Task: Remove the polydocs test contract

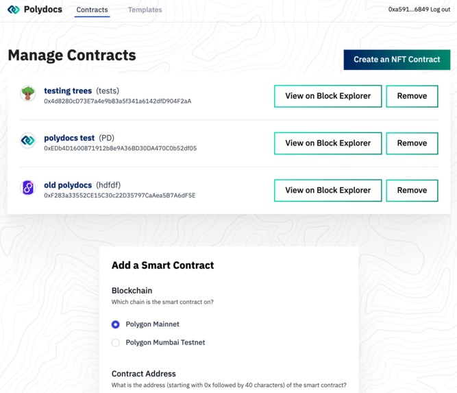Action: click(412, 143)
